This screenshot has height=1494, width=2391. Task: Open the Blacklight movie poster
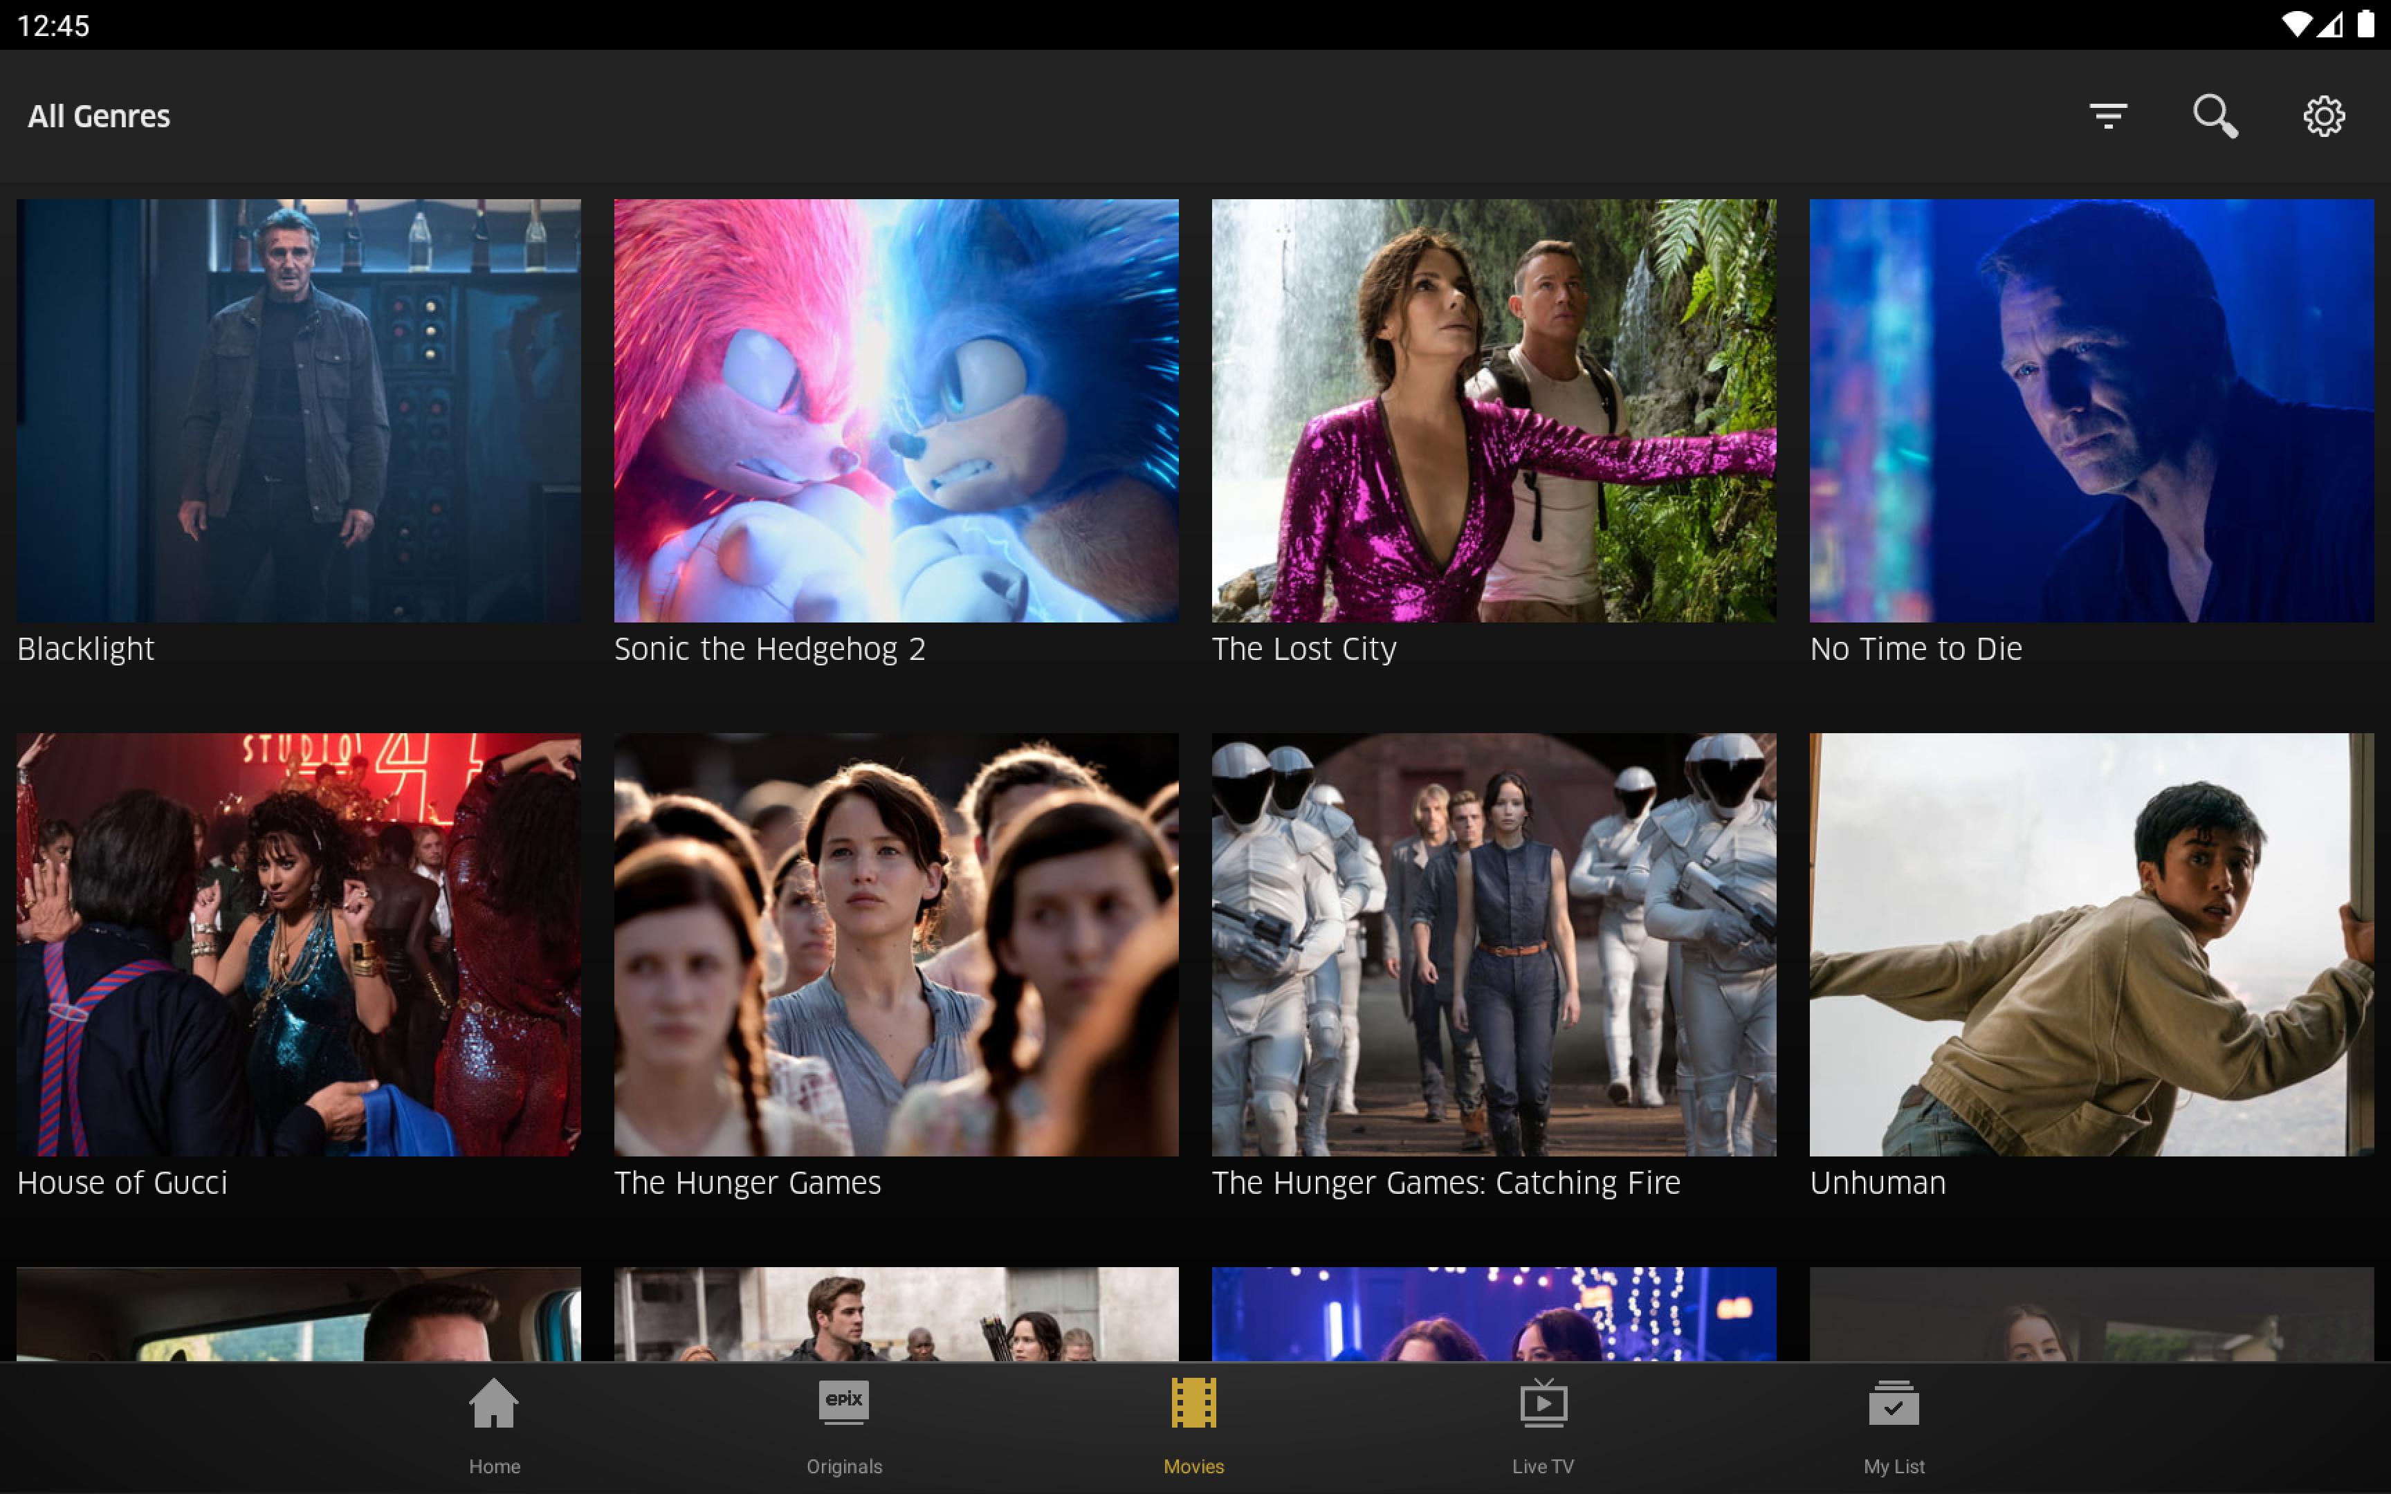(x=298, y=411)
